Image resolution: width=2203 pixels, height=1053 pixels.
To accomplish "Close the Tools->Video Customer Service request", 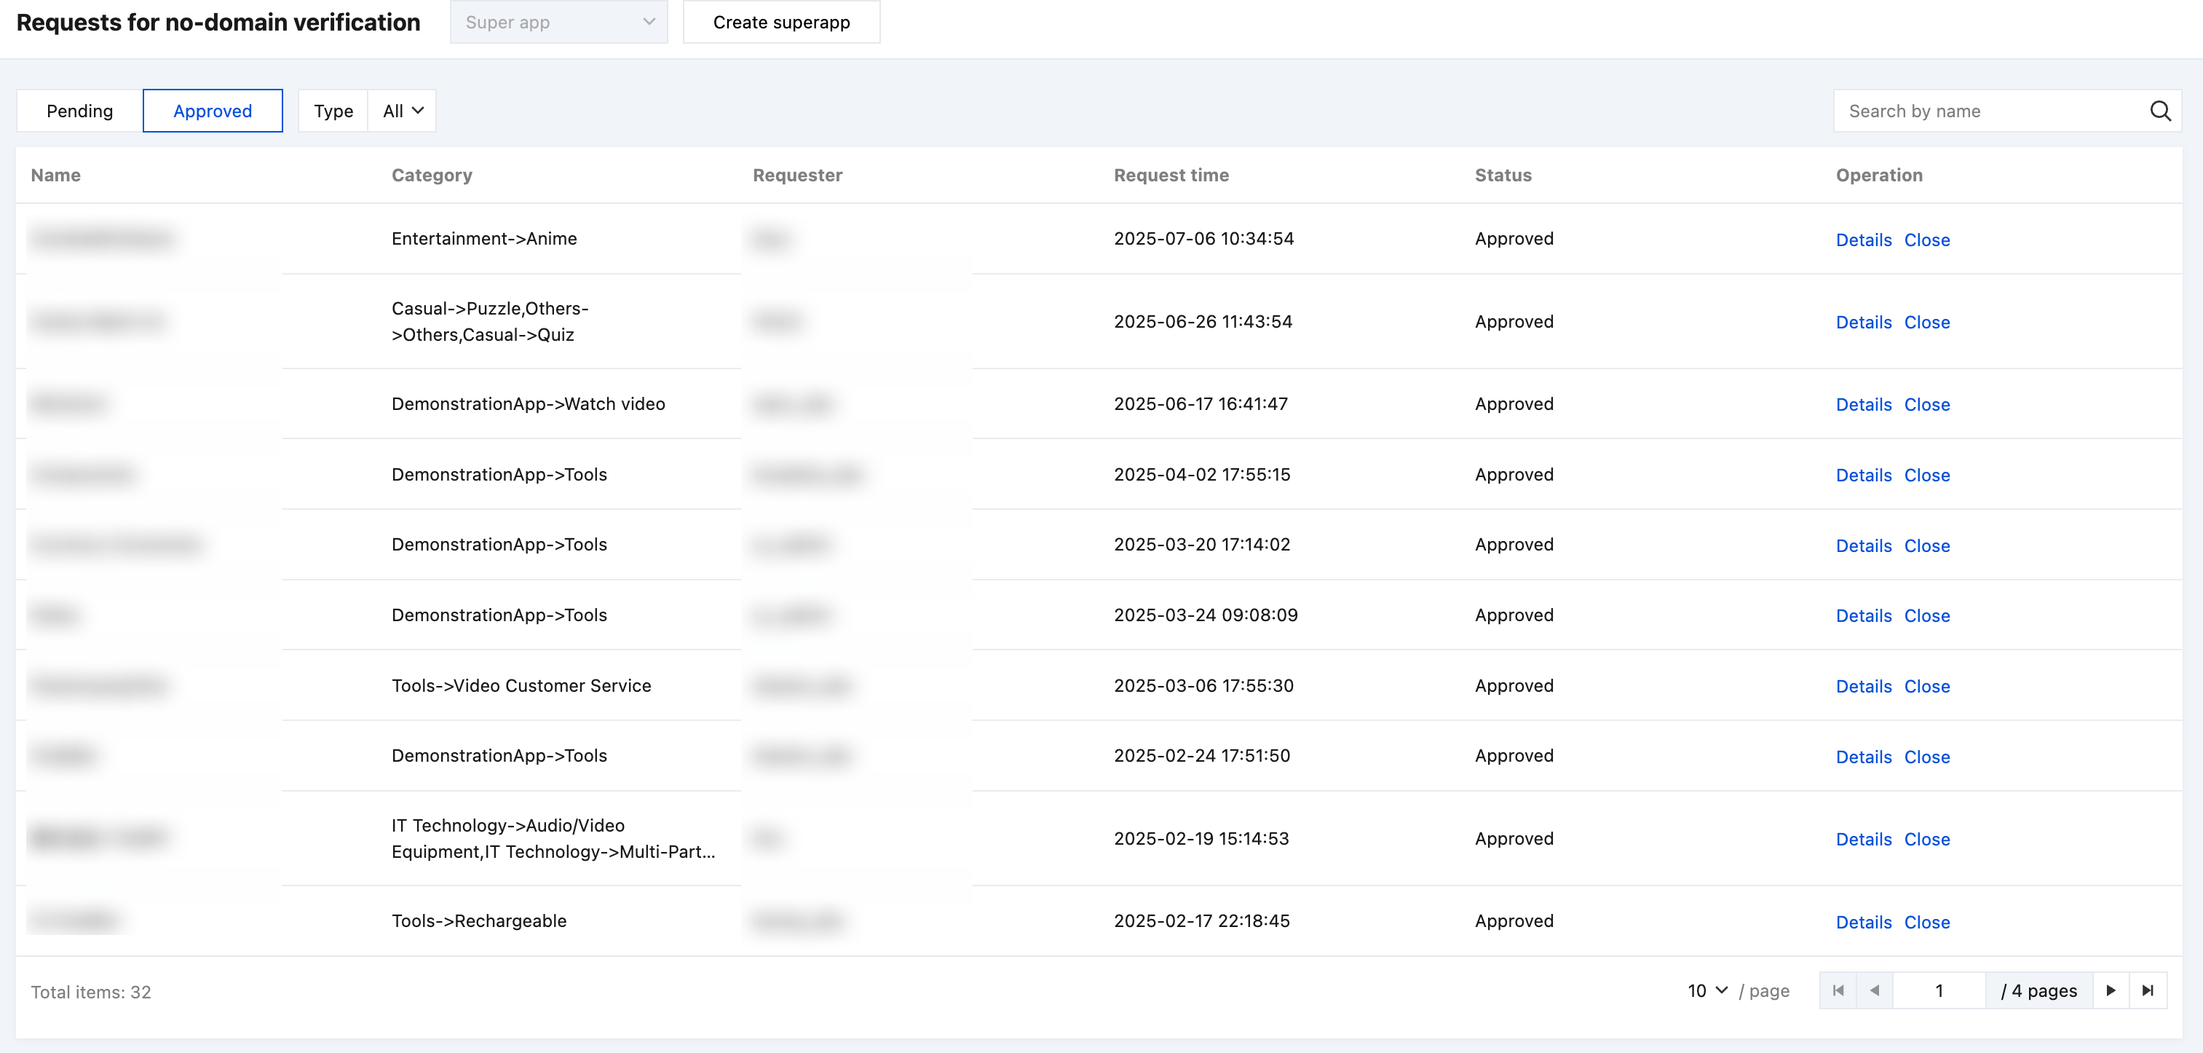I will [x=1927, y=687].
